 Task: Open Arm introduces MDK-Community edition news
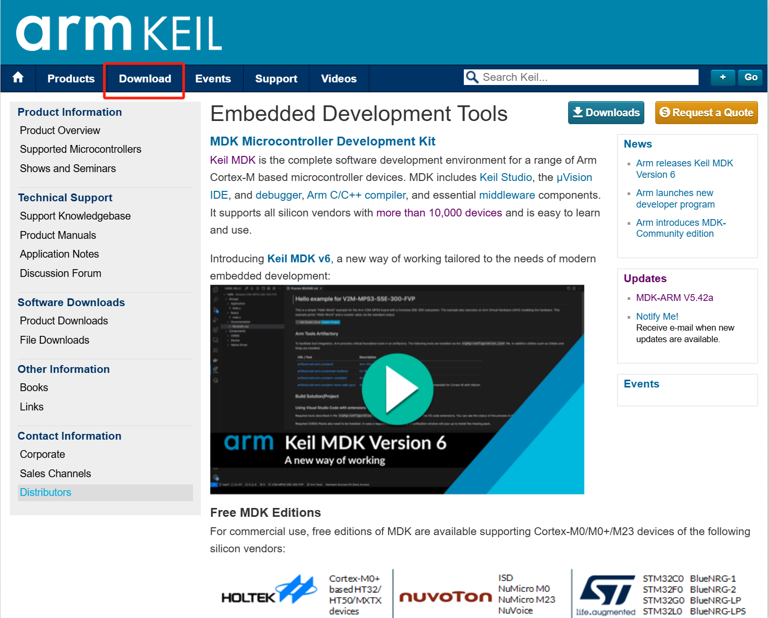tap(681, 228)
